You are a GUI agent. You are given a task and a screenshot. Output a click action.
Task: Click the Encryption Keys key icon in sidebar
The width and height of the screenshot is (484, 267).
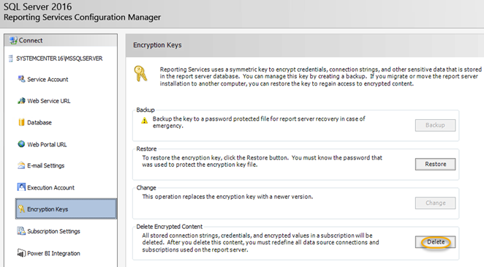[21, 209]
